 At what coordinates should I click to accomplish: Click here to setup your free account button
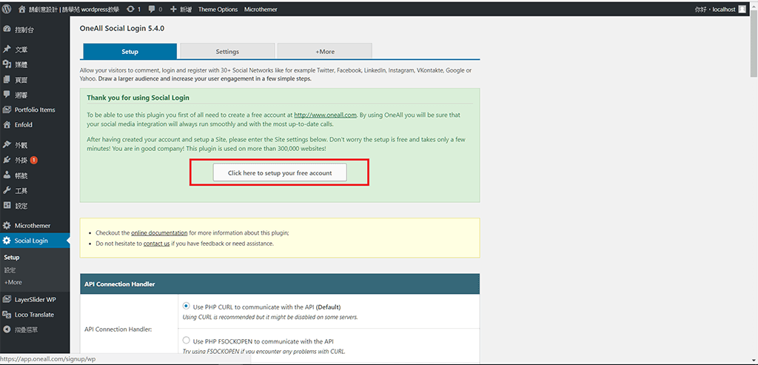click(280, 173)
